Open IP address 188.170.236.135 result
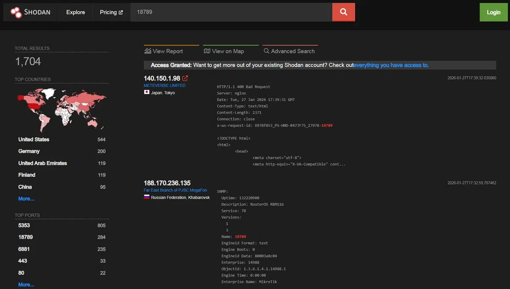 (167, 183)
